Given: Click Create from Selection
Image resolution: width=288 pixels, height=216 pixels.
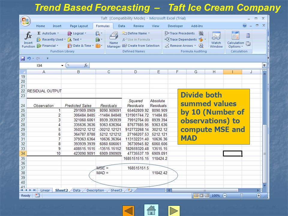Looking at the screenshot, I should click(141, 46).
